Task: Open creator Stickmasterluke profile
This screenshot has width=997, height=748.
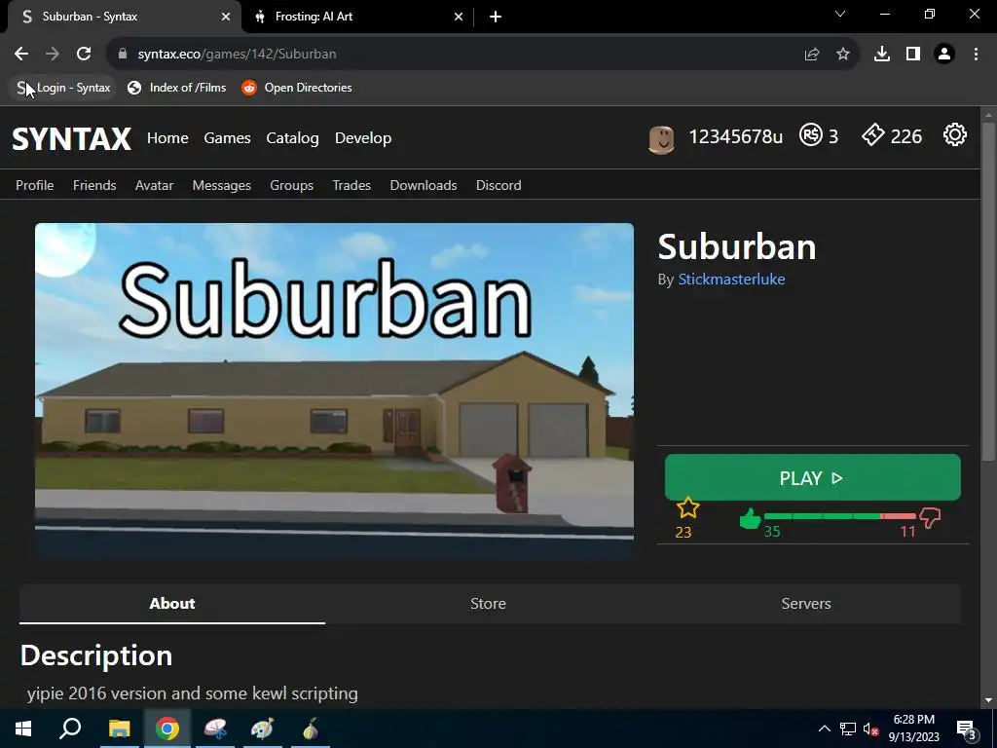Action: click(731, 280)
